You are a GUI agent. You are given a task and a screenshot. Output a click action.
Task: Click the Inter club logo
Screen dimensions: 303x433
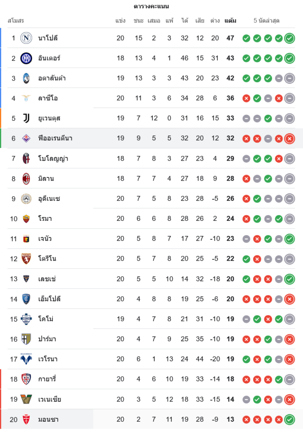(26, 58)
